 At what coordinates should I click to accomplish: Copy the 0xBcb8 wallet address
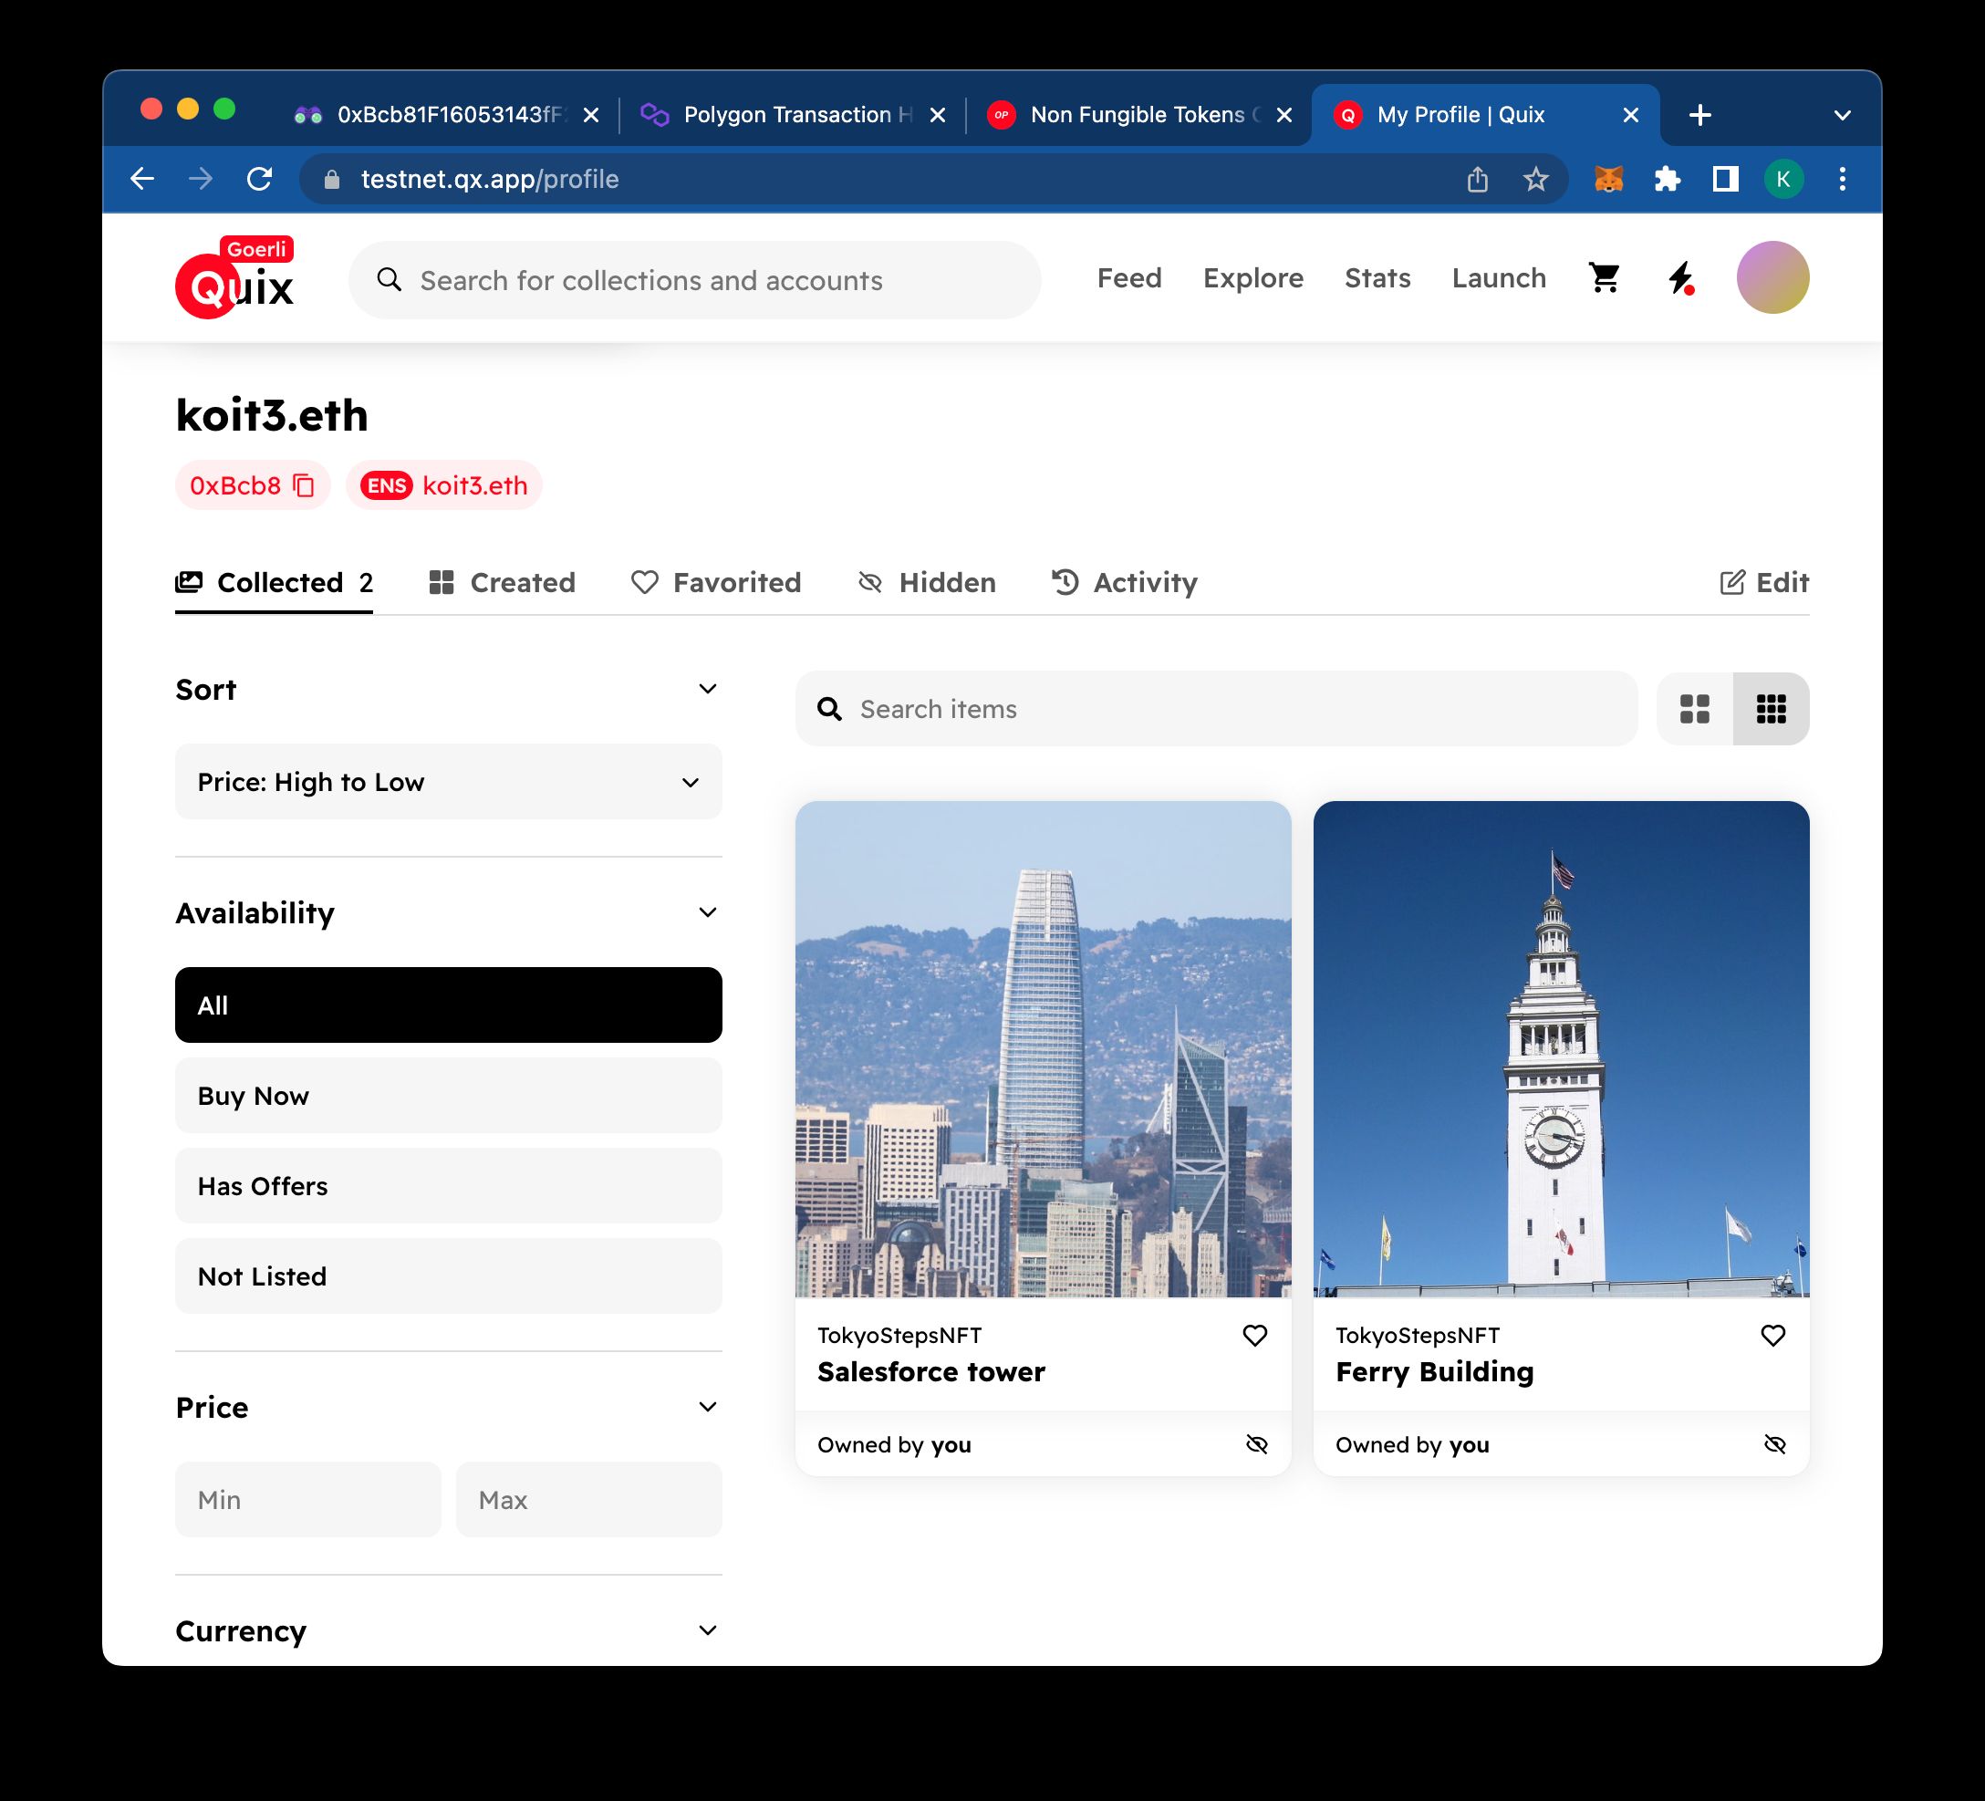coord(305,485)
